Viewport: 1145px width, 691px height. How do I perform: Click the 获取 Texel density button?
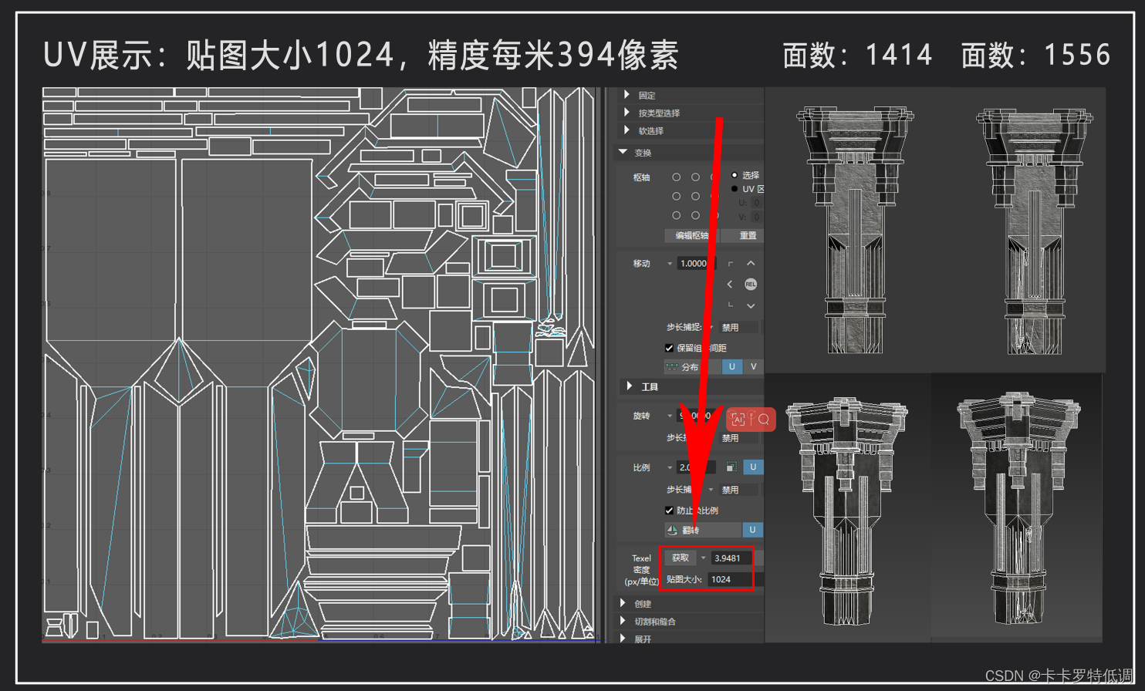click(x=680, y=558)
